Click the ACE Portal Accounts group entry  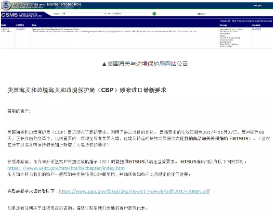point(228,32)
